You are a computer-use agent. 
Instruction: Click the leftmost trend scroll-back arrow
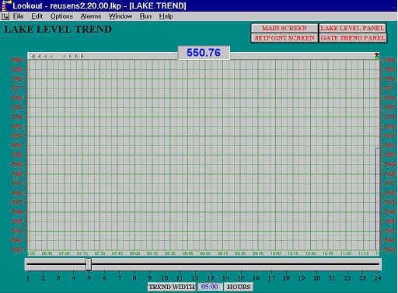point(33,56)
